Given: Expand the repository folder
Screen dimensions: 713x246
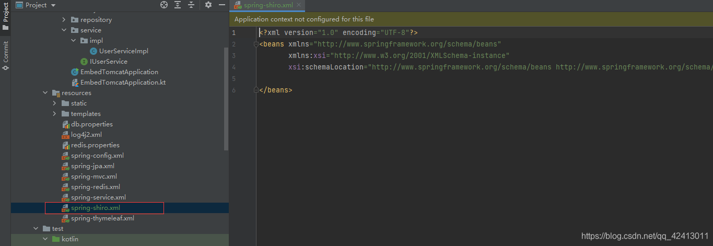Looking at the screenshot, I should point(64,19).
